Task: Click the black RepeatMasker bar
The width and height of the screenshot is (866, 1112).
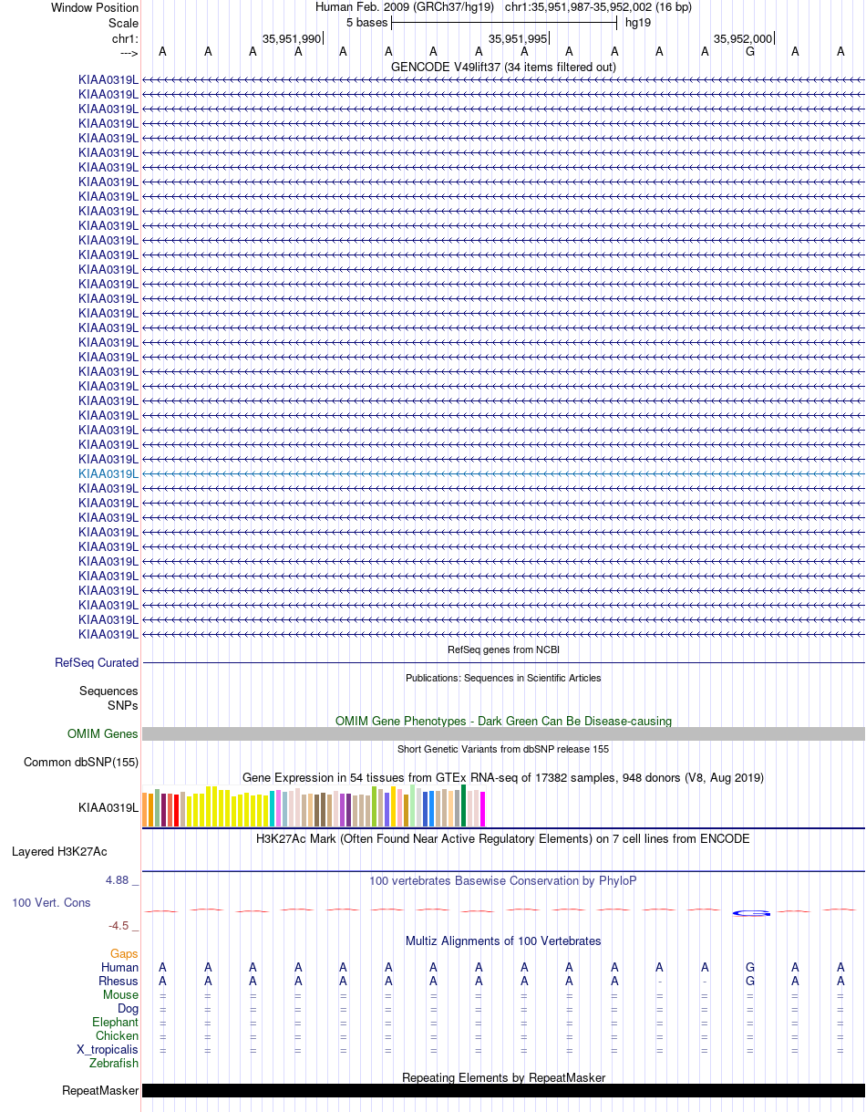Action: coord(503,1091)
